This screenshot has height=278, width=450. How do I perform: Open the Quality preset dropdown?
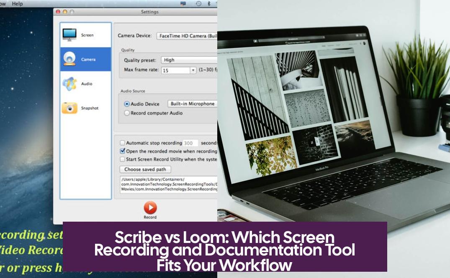(x=189, y=60)
